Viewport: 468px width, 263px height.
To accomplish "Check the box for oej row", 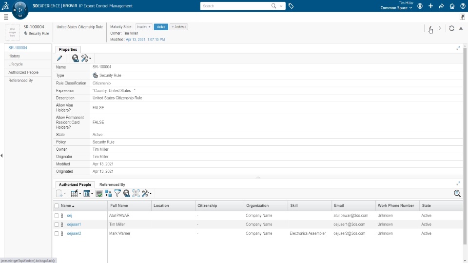I will pyautogui.click(x=57, y=216).
